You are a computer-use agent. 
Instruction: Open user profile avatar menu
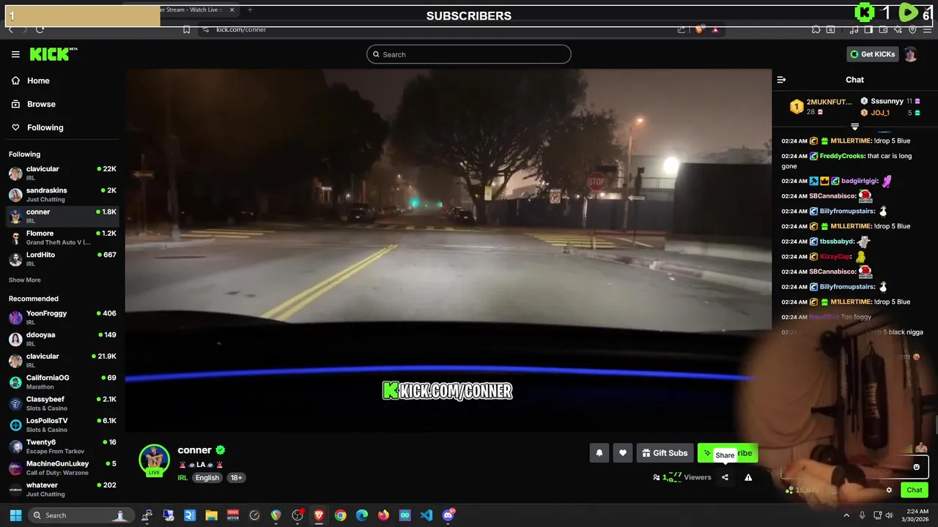[911, 54]
